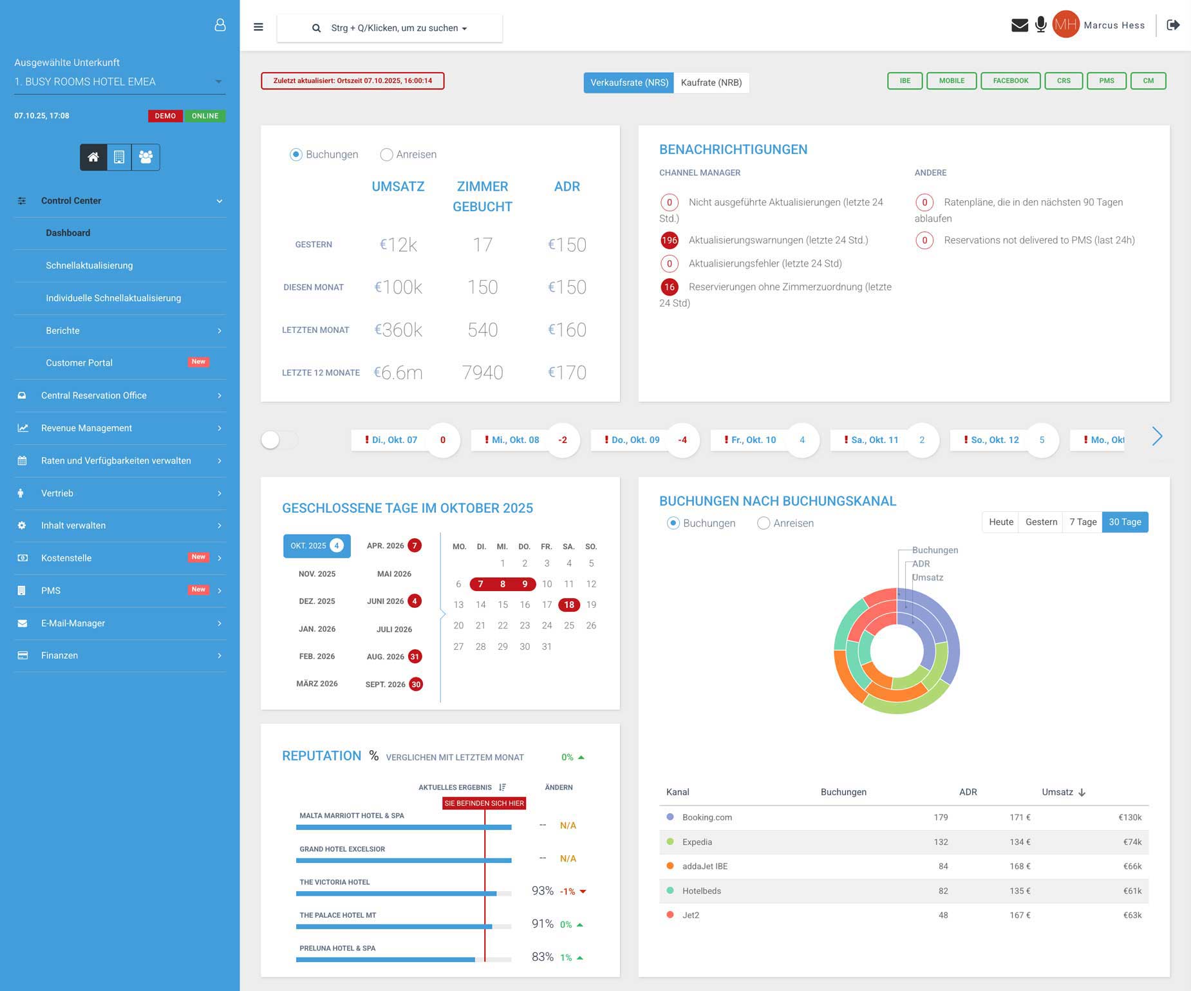Select the Anreisen radio in revenue card
Screen dimensions: 1191x991
pos(386,155)
